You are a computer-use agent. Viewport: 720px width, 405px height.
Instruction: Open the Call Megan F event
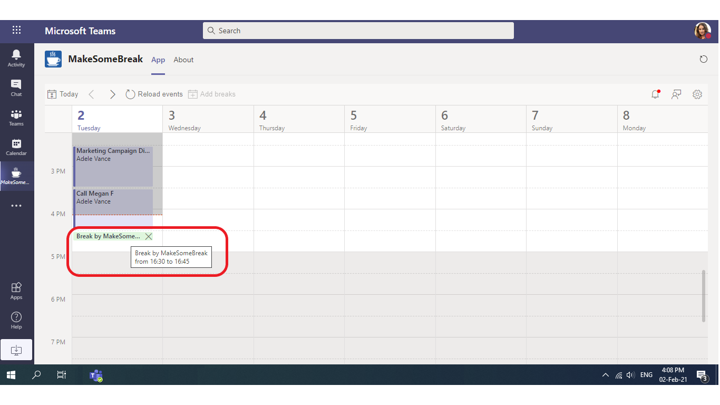click(x=113, y=208)
